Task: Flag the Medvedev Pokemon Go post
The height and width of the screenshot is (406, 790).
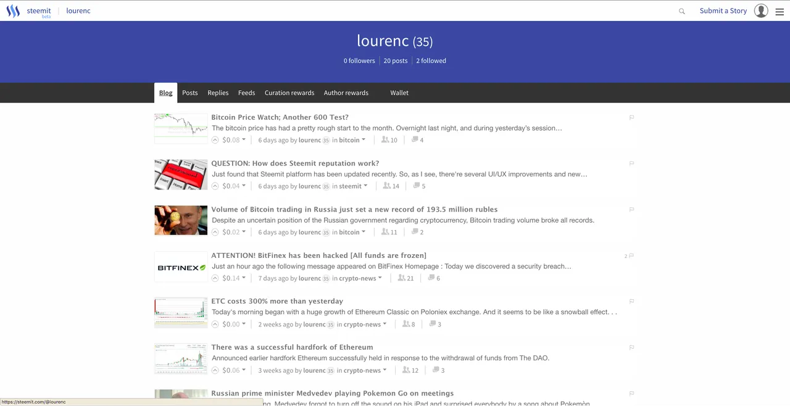Action: coord(631,393)
